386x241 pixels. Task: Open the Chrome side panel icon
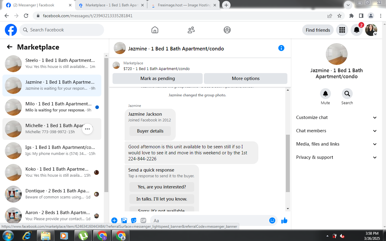[x=361, y=16]
